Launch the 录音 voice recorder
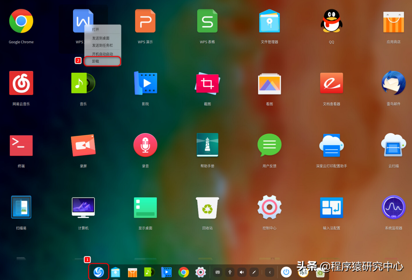Screen dimensions: 412x280 coord(145,145)
